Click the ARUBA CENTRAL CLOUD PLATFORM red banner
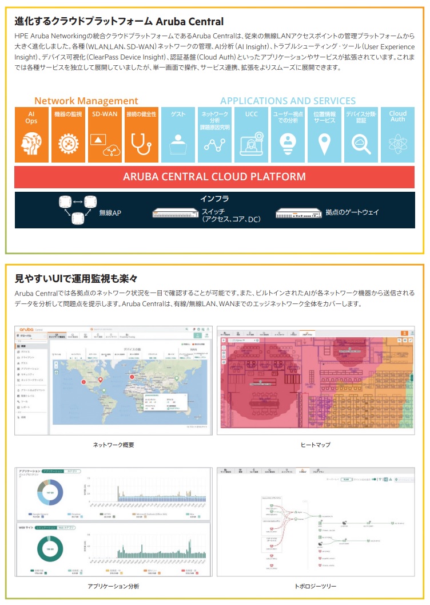The image size is (430, 605). point(214,177)
